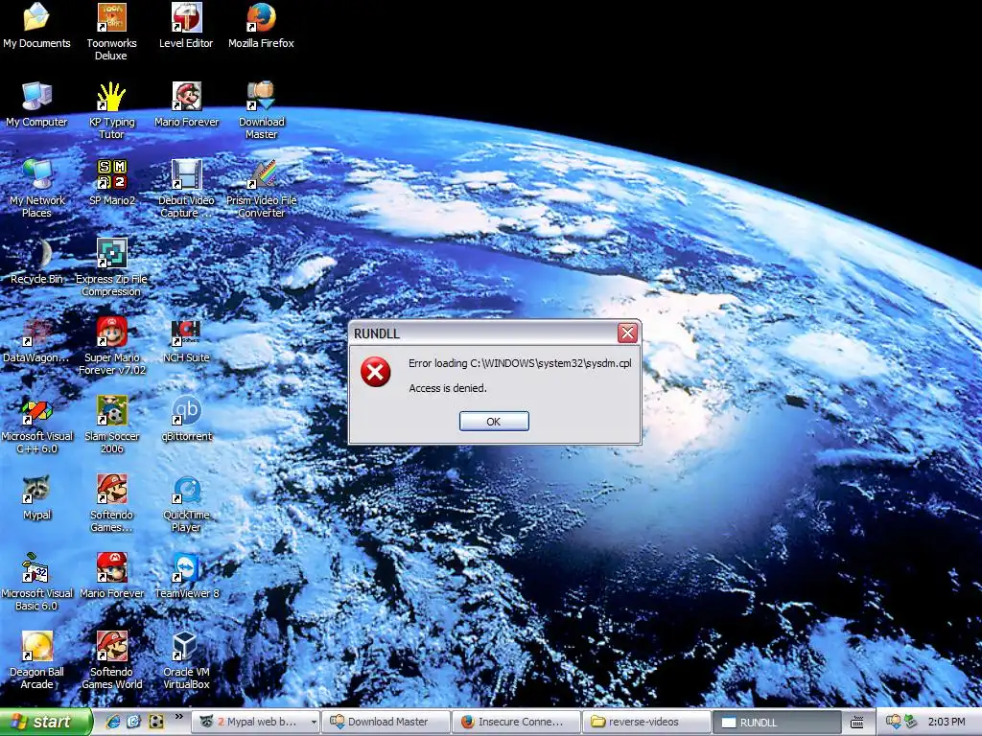This screenshot has width=982, height=736.
Task: Select the QuickTime Player desktop icon
Action: [x=186, y=504]
